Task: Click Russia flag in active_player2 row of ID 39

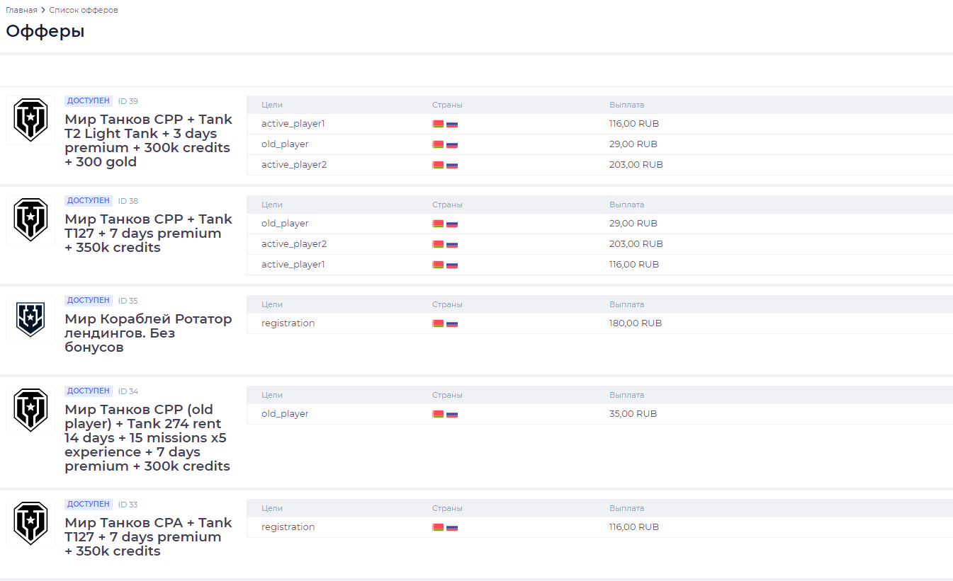Action: coord(452,165)
